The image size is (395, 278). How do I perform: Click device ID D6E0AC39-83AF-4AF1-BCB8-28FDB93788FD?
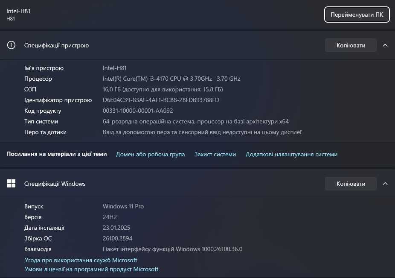(x=161, y=100)
